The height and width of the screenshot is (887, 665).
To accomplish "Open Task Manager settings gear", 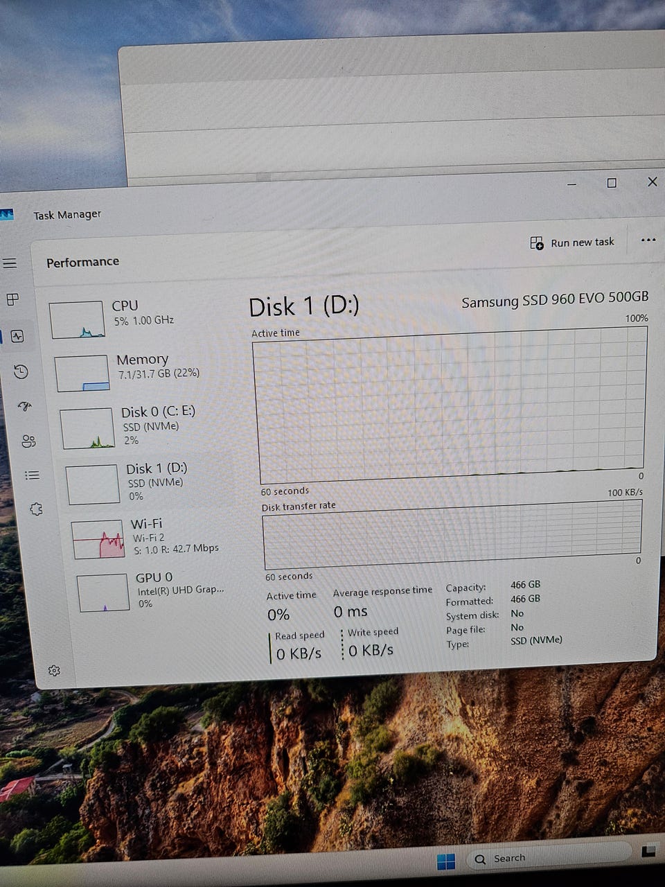I will 54,670.
